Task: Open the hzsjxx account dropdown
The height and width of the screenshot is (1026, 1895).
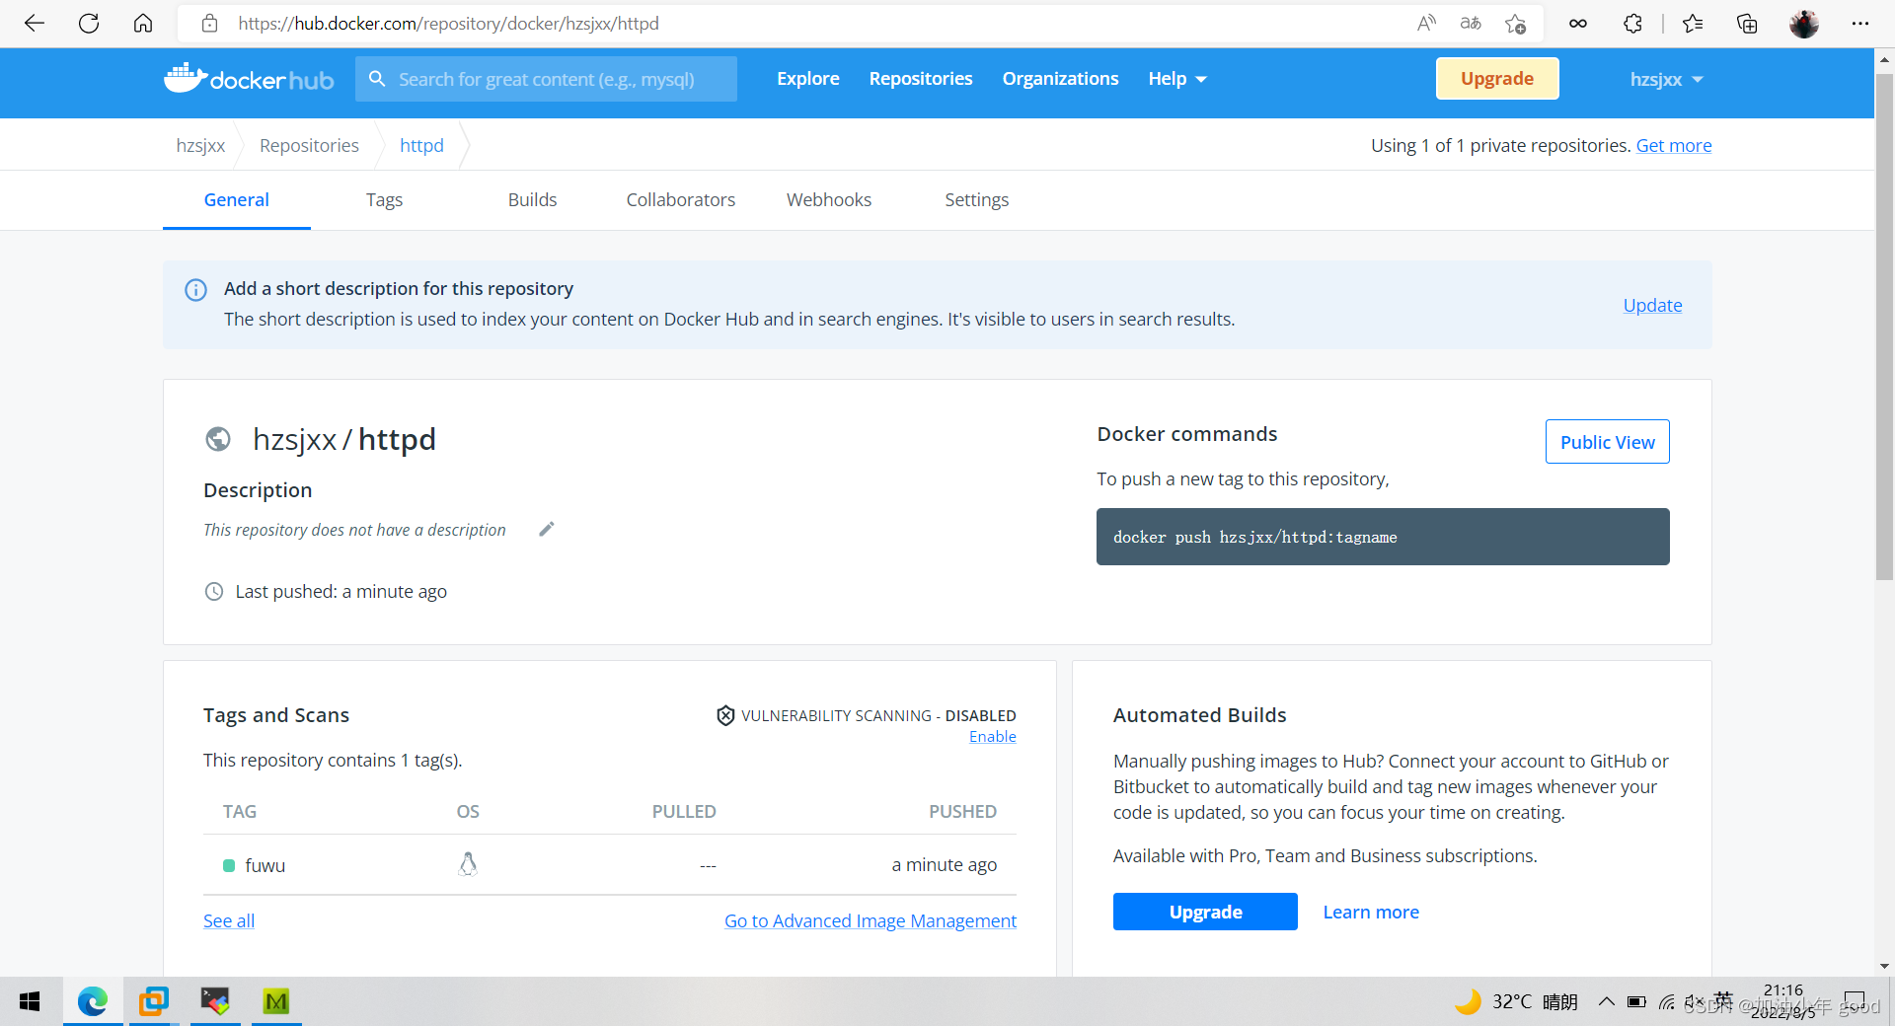Action: coord(1666,79)
